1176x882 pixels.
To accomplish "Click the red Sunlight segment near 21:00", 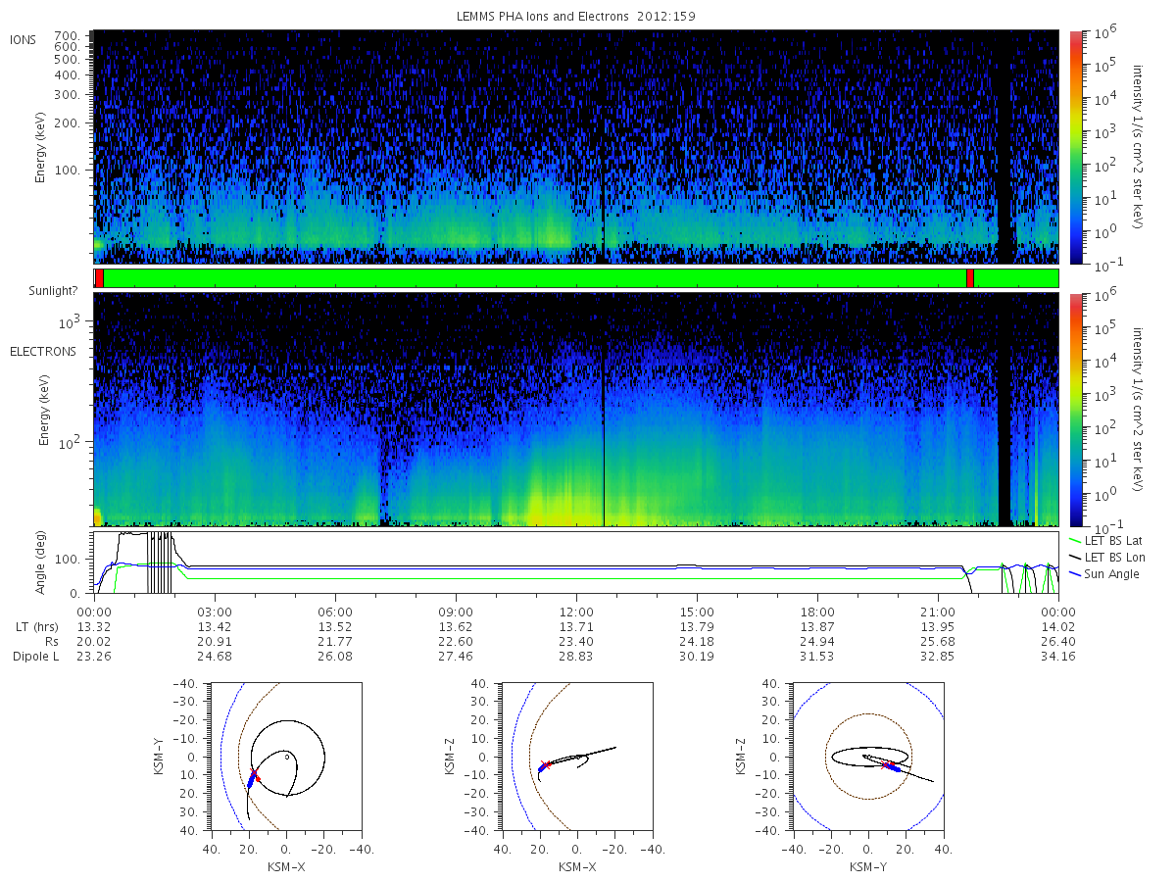I will click(970, 278).
